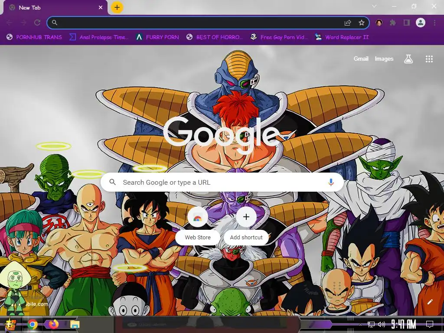Select the New Tab tab
This screenshot has height=333, width=444.
click(55, 8)
